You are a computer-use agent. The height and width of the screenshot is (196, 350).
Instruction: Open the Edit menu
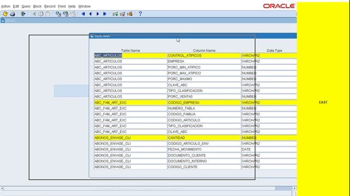(16, 7)
